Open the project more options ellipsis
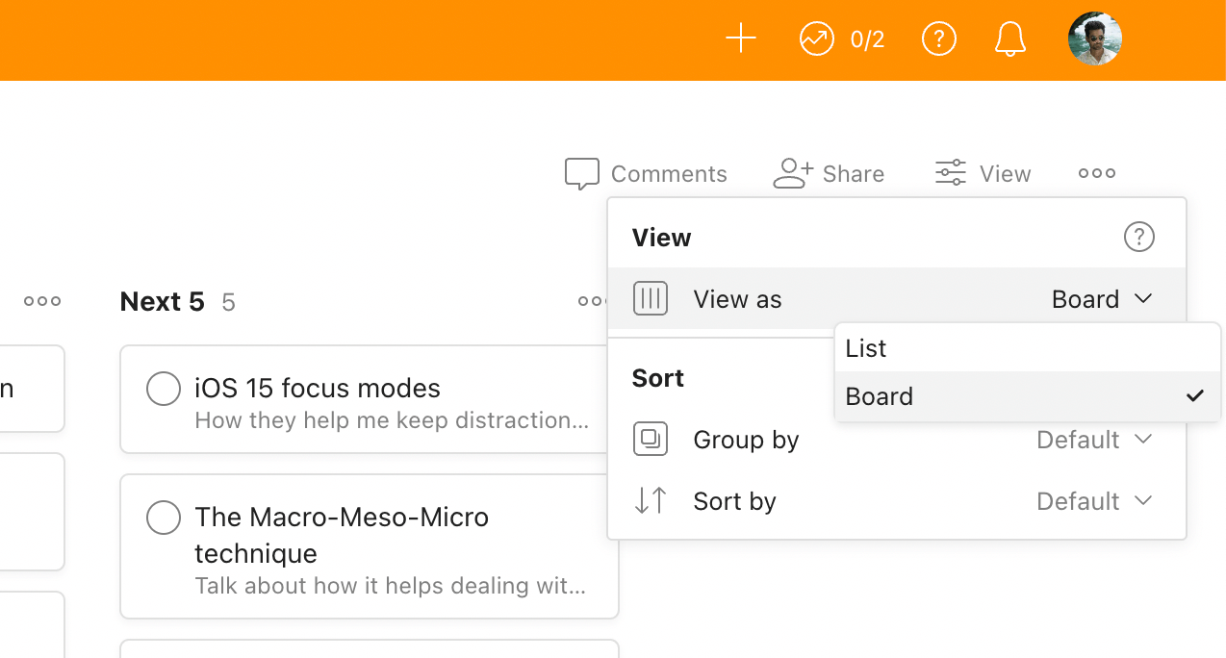Viewport: 1226px width, 658px height. pyautogui.click(x=1096, y=174)
